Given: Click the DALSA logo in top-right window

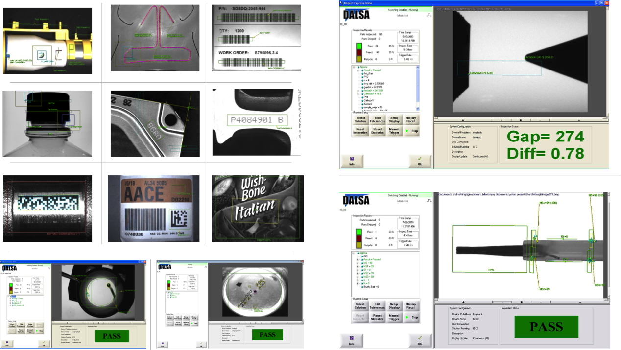Looking at the screenshot, I should tap(357, 14).
